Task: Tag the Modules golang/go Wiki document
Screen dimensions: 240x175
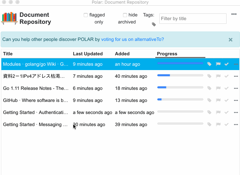Action: point(209,64)
